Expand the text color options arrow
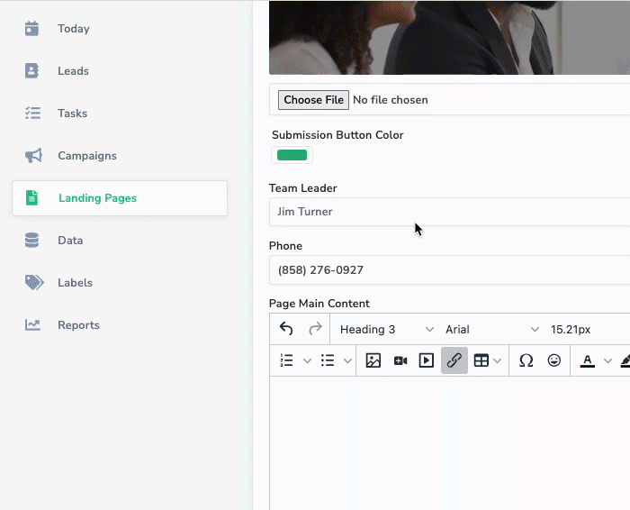Image resolution: width=630 pixels, height=510 pixels. pyautogui.click(x=607, y=360)
